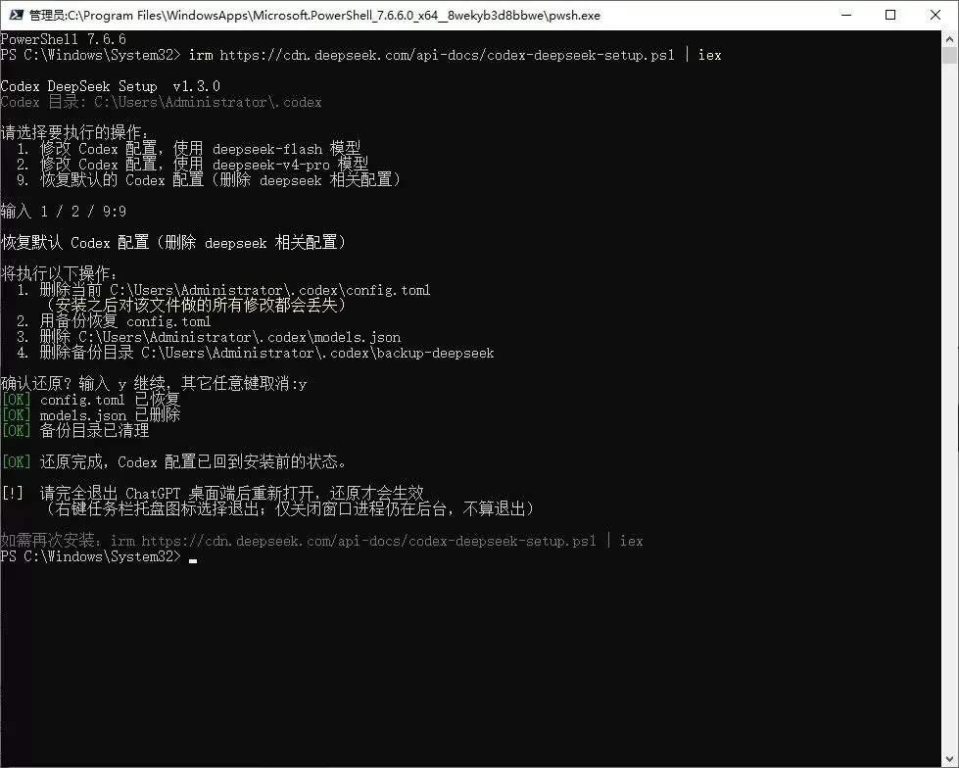Click the '请选择要执行的操作' prompt line

point(74,132)
